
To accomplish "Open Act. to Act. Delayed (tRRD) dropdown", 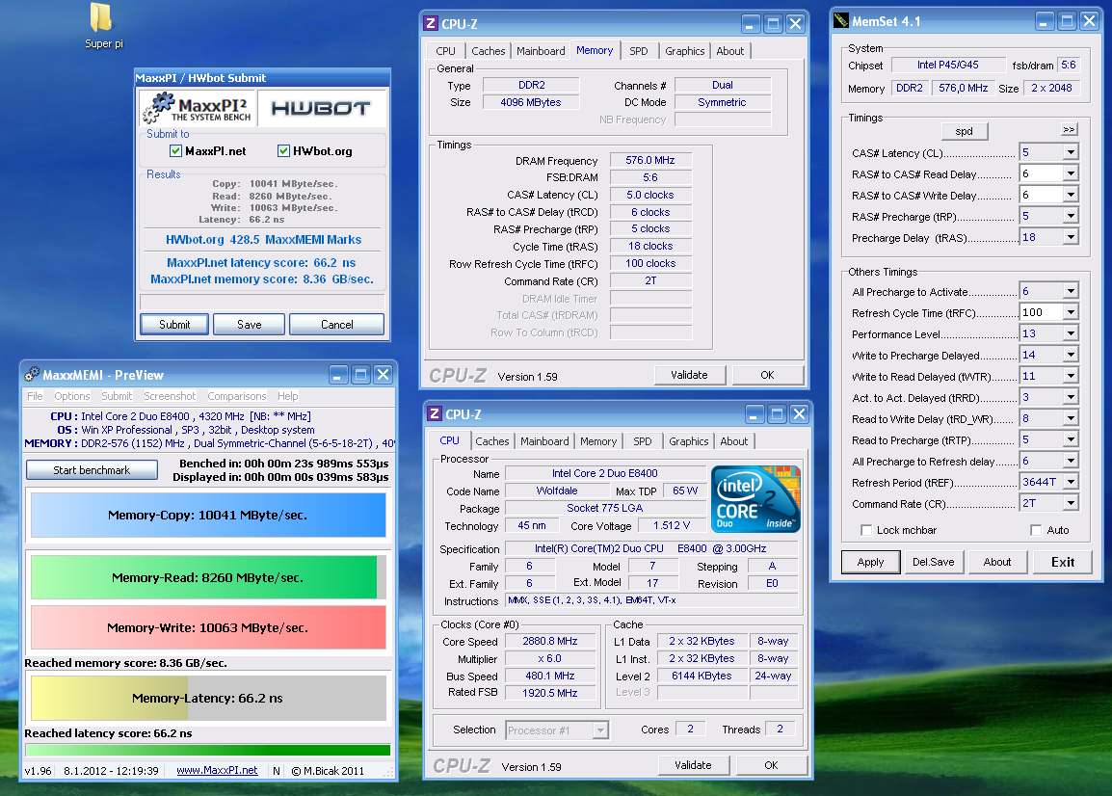I will [1071, 397].
